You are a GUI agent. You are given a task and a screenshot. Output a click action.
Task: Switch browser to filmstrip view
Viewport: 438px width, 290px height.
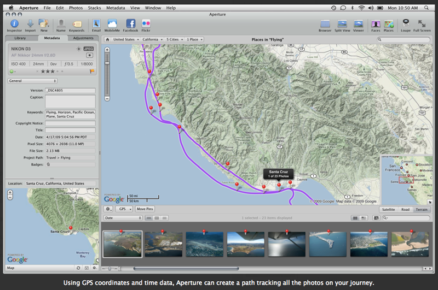click(149, 218)
